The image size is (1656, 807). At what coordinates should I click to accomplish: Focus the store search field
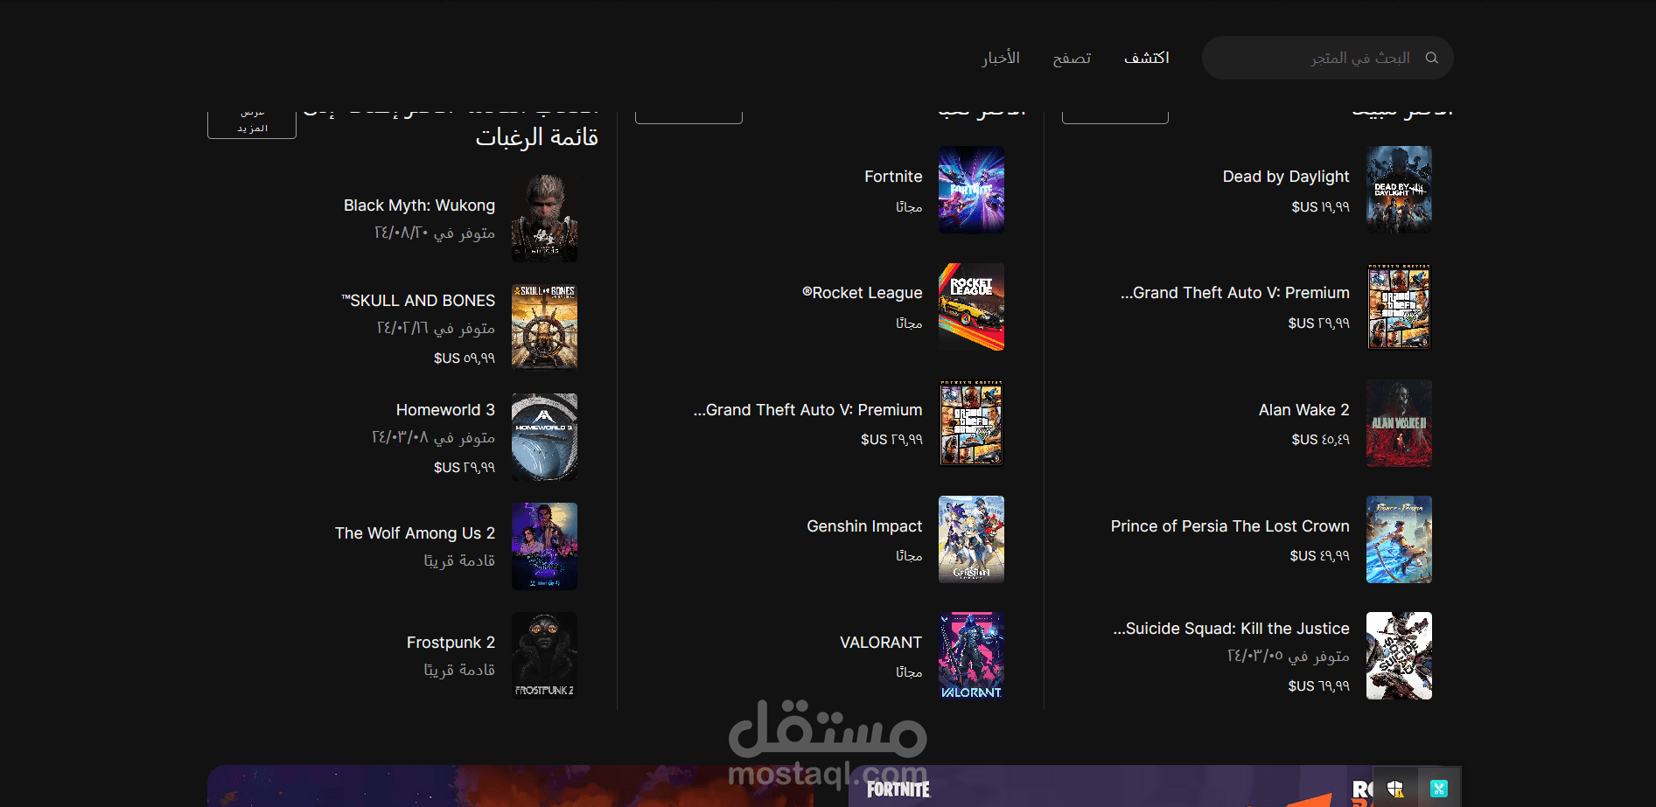(x=1327, y=58)
